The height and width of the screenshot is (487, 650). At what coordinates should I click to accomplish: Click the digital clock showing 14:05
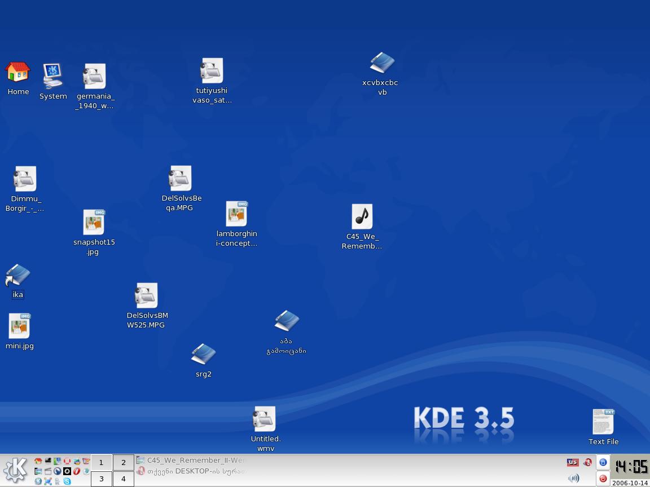pos(630,467)
